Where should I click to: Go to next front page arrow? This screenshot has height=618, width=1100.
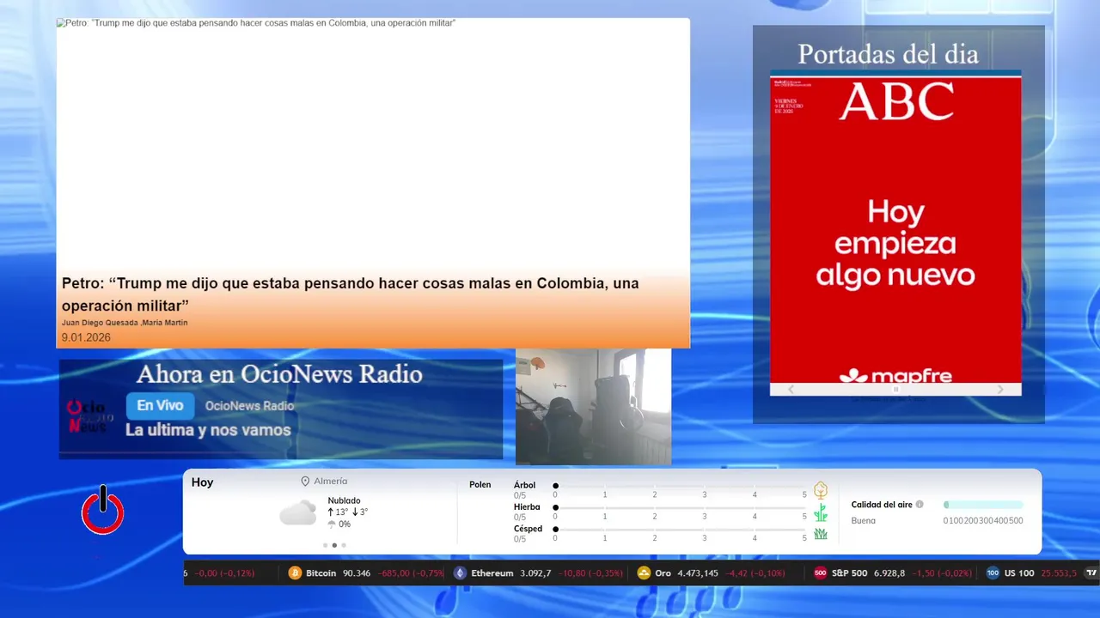click(1000, 389)
